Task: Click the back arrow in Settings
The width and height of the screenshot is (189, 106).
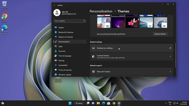Action: click(54, 5)
